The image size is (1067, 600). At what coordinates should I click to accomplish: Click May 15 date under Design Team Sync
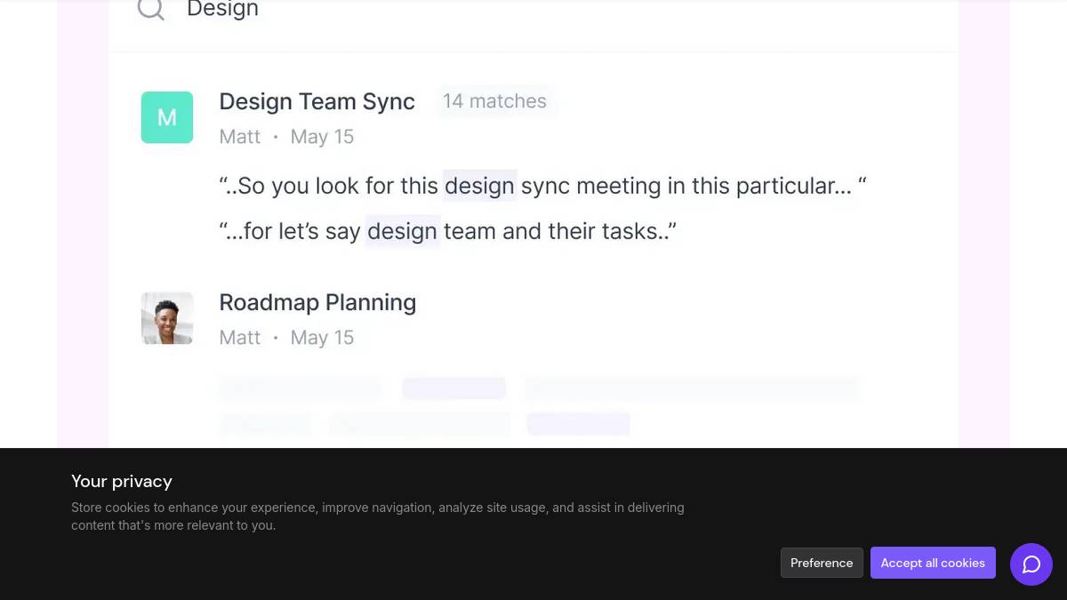click(322, 137)
